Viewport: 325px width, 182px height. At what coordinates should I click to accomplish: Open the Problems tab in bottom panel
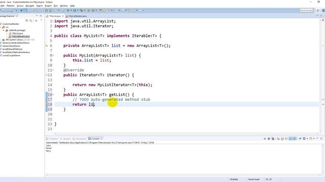pyautogui.click(x=52, y=139)
